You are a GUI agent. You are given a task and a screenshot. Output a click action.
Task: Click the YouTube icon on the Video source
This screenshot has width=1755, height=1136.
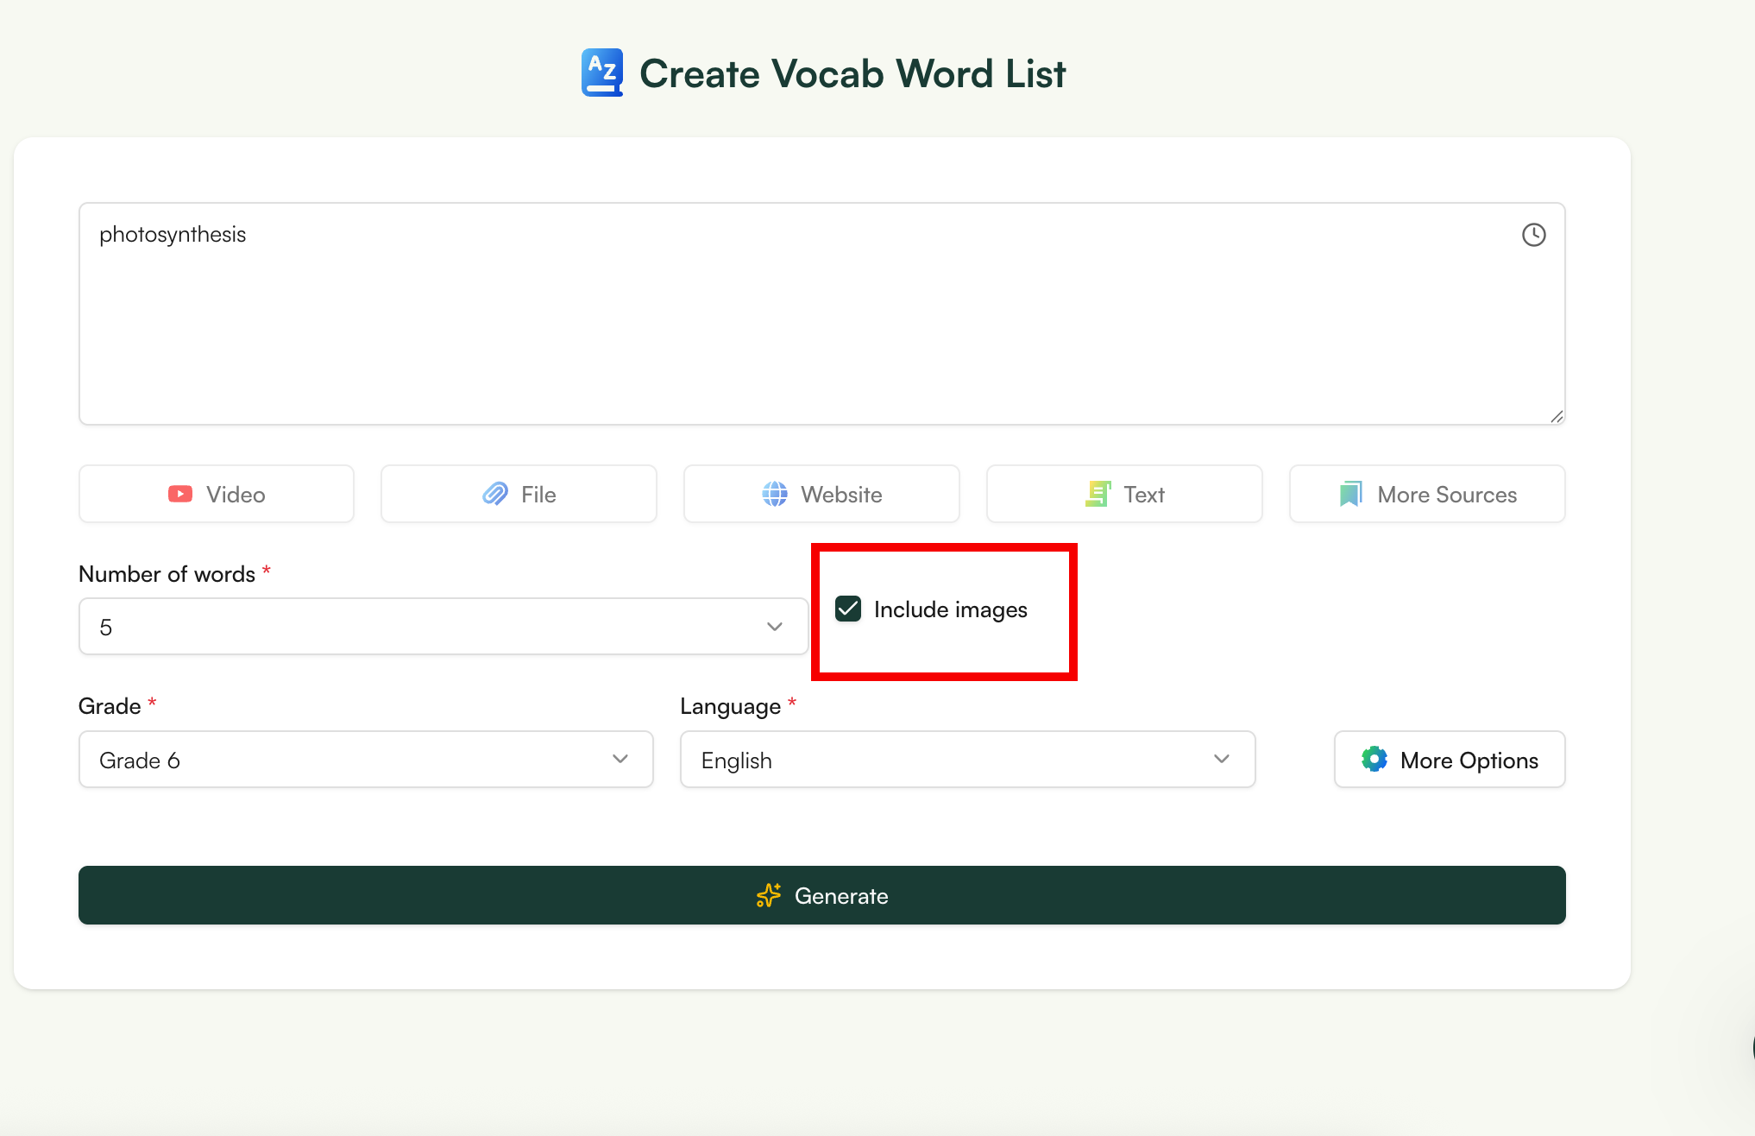[x=179, y=493]
